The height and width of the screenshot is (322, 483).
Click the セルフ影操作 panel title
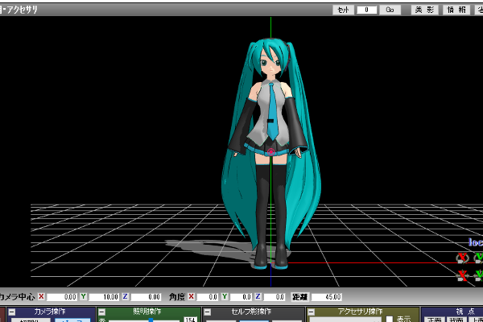(x=251, y=312)
